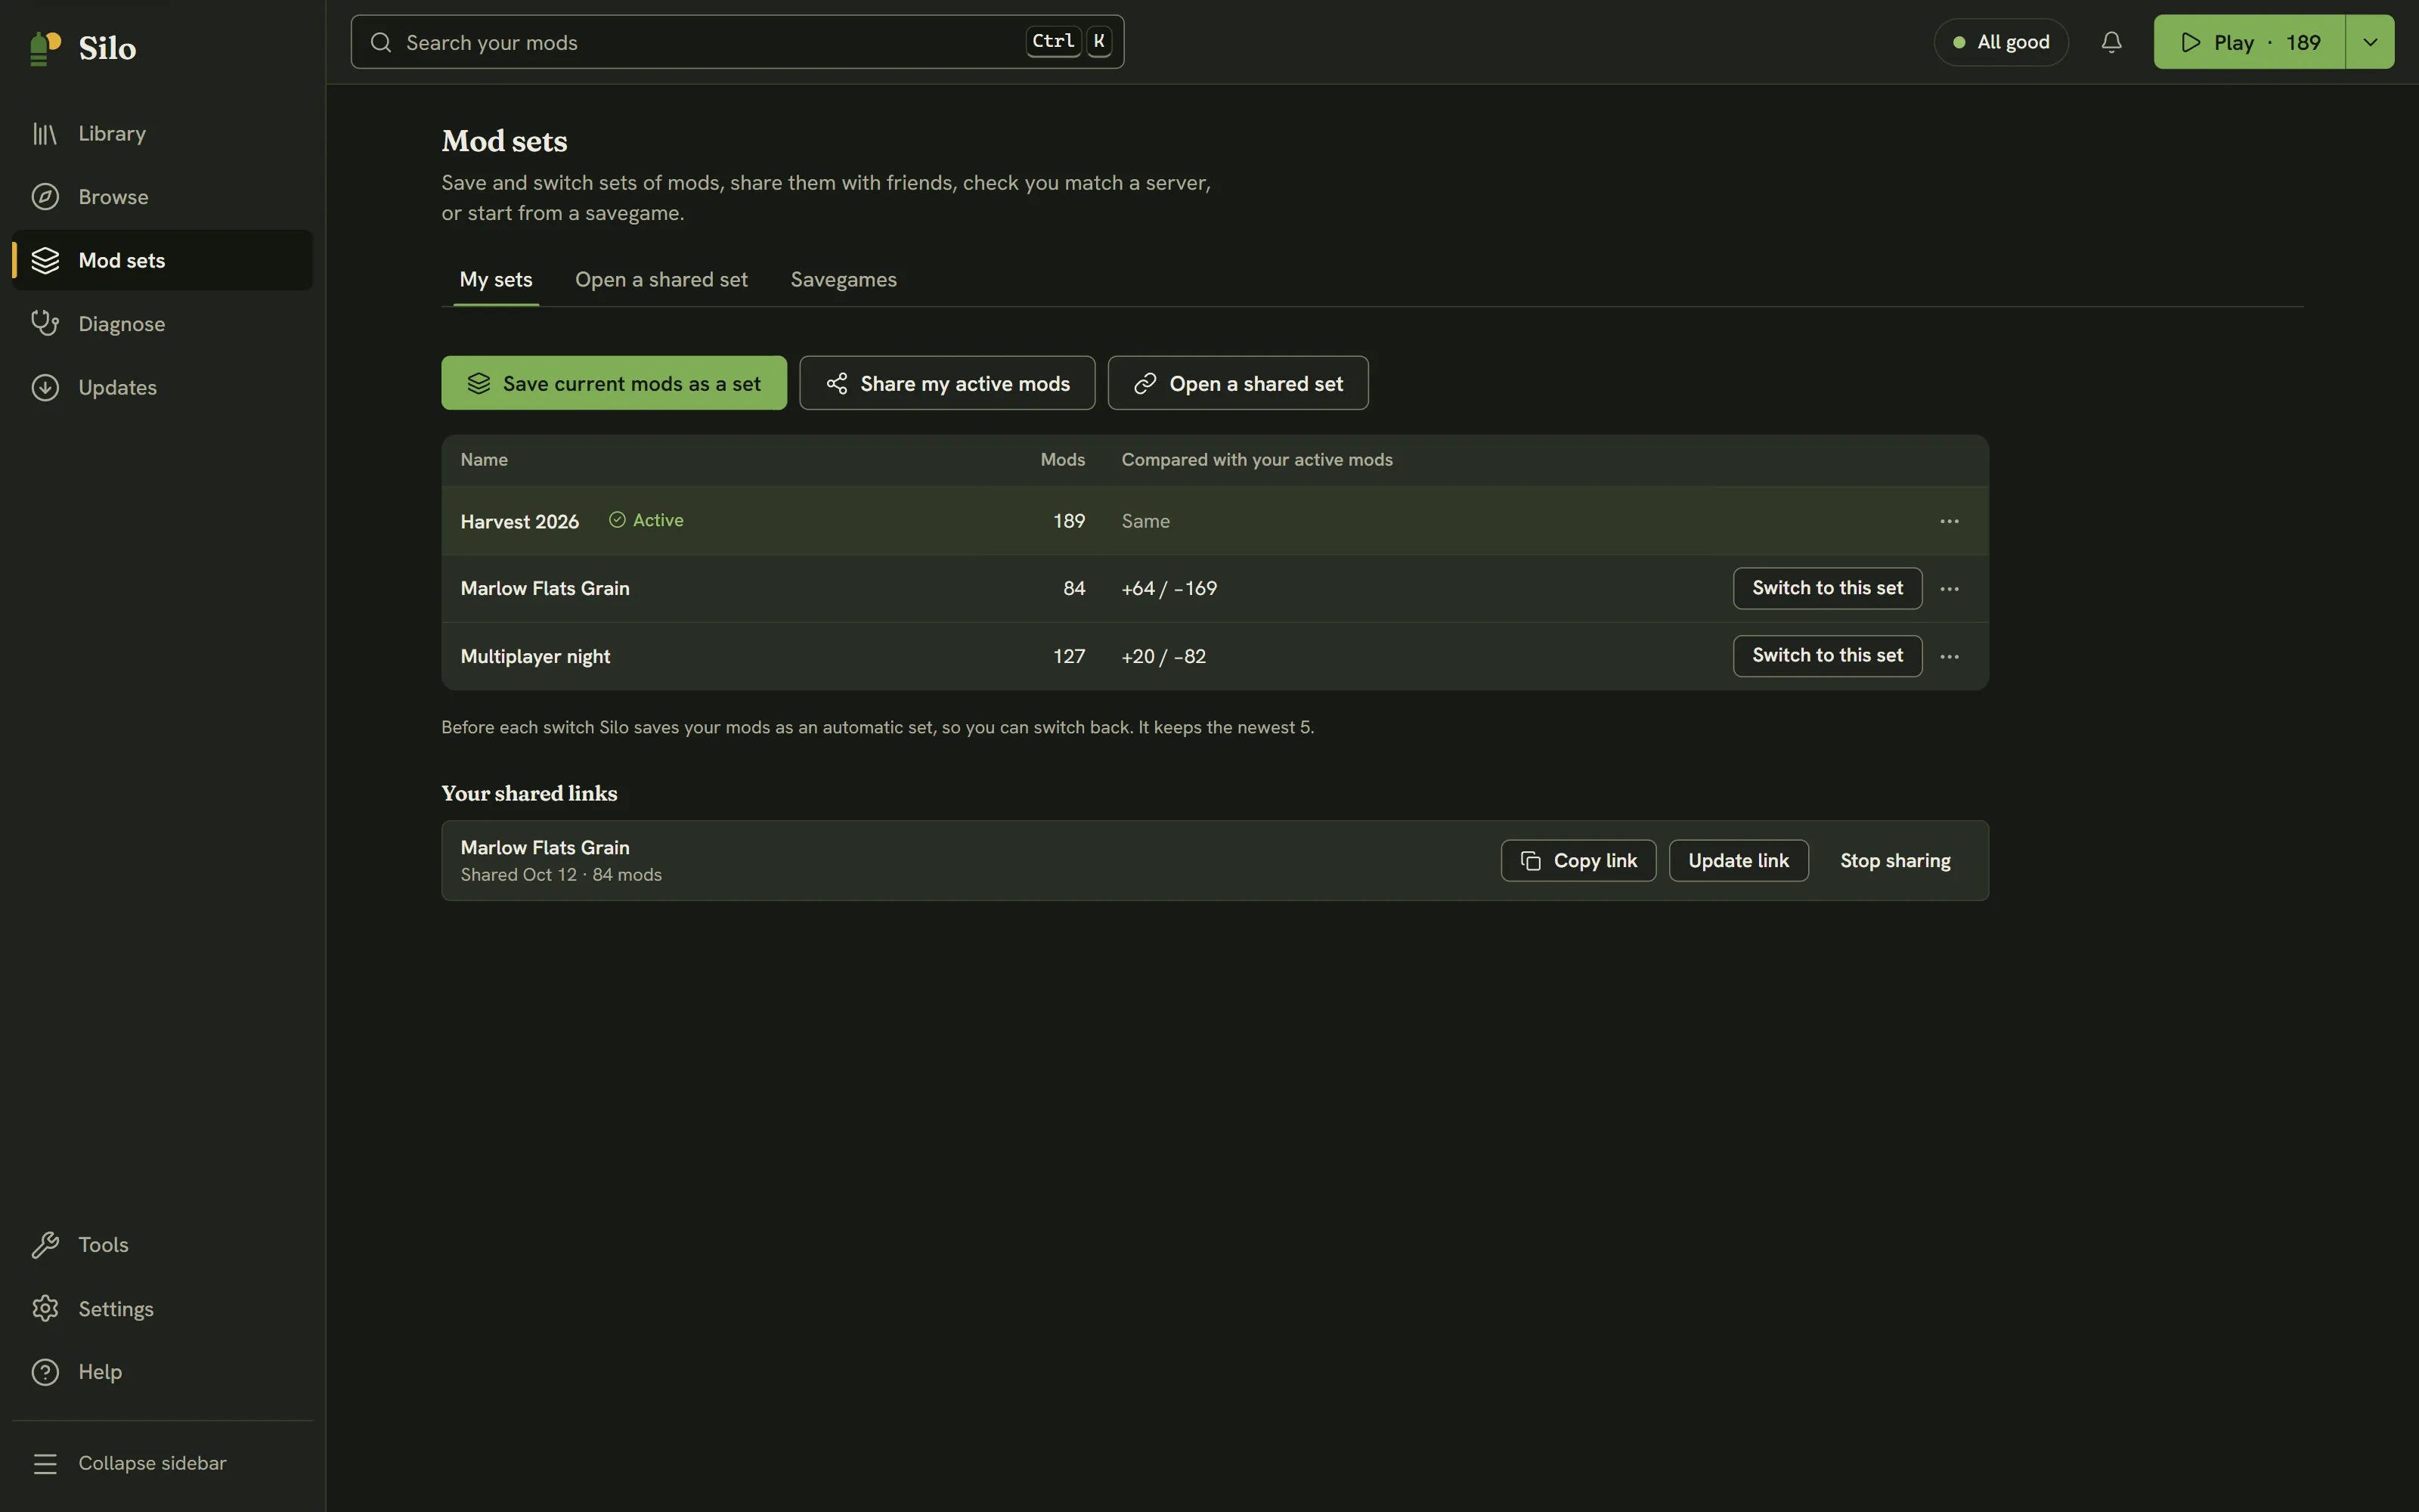The image size is (2419, 1512).
Task: Click Stop sharing
Action: (1895, 861)
